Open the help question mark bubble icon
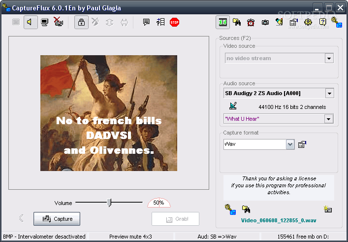 tap(322, 22)
